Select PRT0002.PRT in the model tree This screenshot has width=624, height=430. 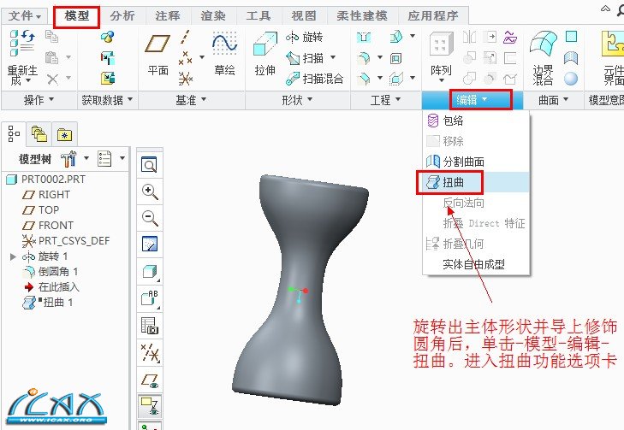[x=46, y=180]
